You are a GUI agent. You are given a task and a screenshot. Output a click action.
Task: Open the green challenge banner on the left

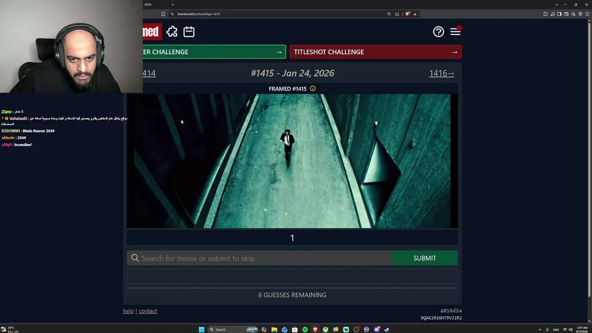click(214, 52)
